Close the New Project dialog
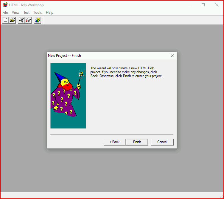The height and width of the screenshot is (199, 224). 172,56
